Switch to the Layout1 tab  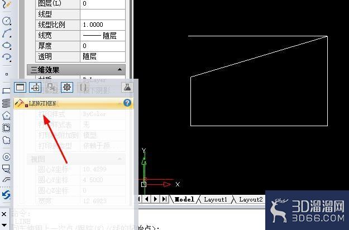click(x=215, y=199)
